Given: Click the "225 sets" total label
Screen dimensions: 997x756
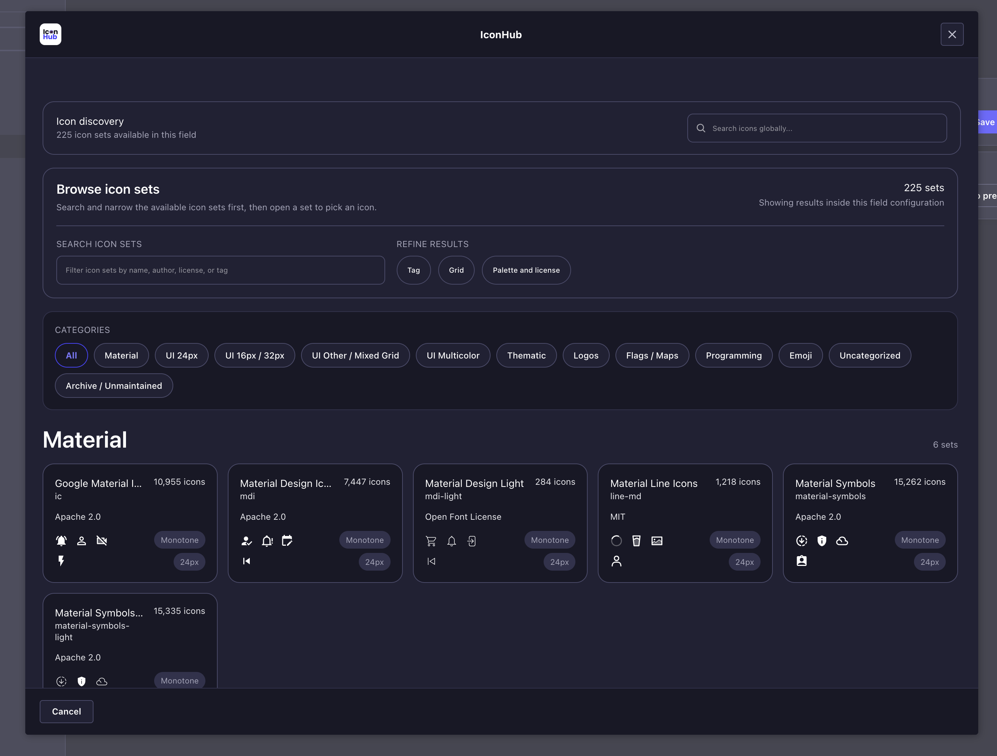Looking at the screenshot, I should (923, 188).
